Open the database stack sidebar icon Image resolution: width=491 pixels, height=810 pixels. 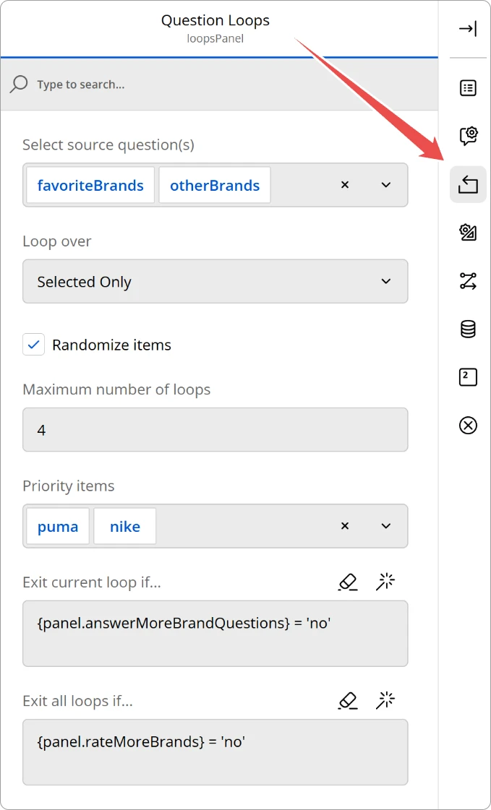point(468,329)
